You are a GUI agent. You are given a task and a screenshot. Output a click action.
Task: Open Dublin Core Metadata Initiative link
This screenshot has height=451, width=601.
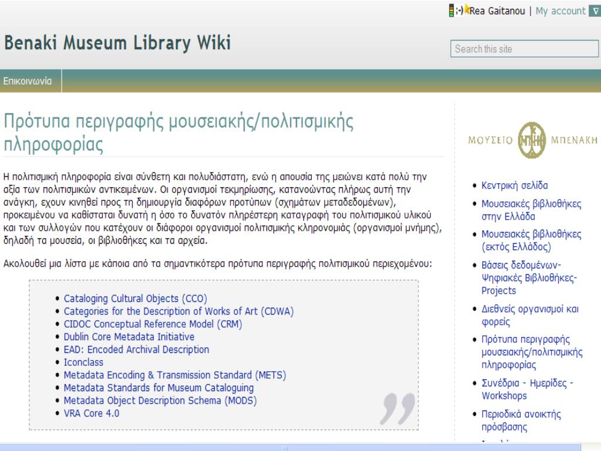129,336
